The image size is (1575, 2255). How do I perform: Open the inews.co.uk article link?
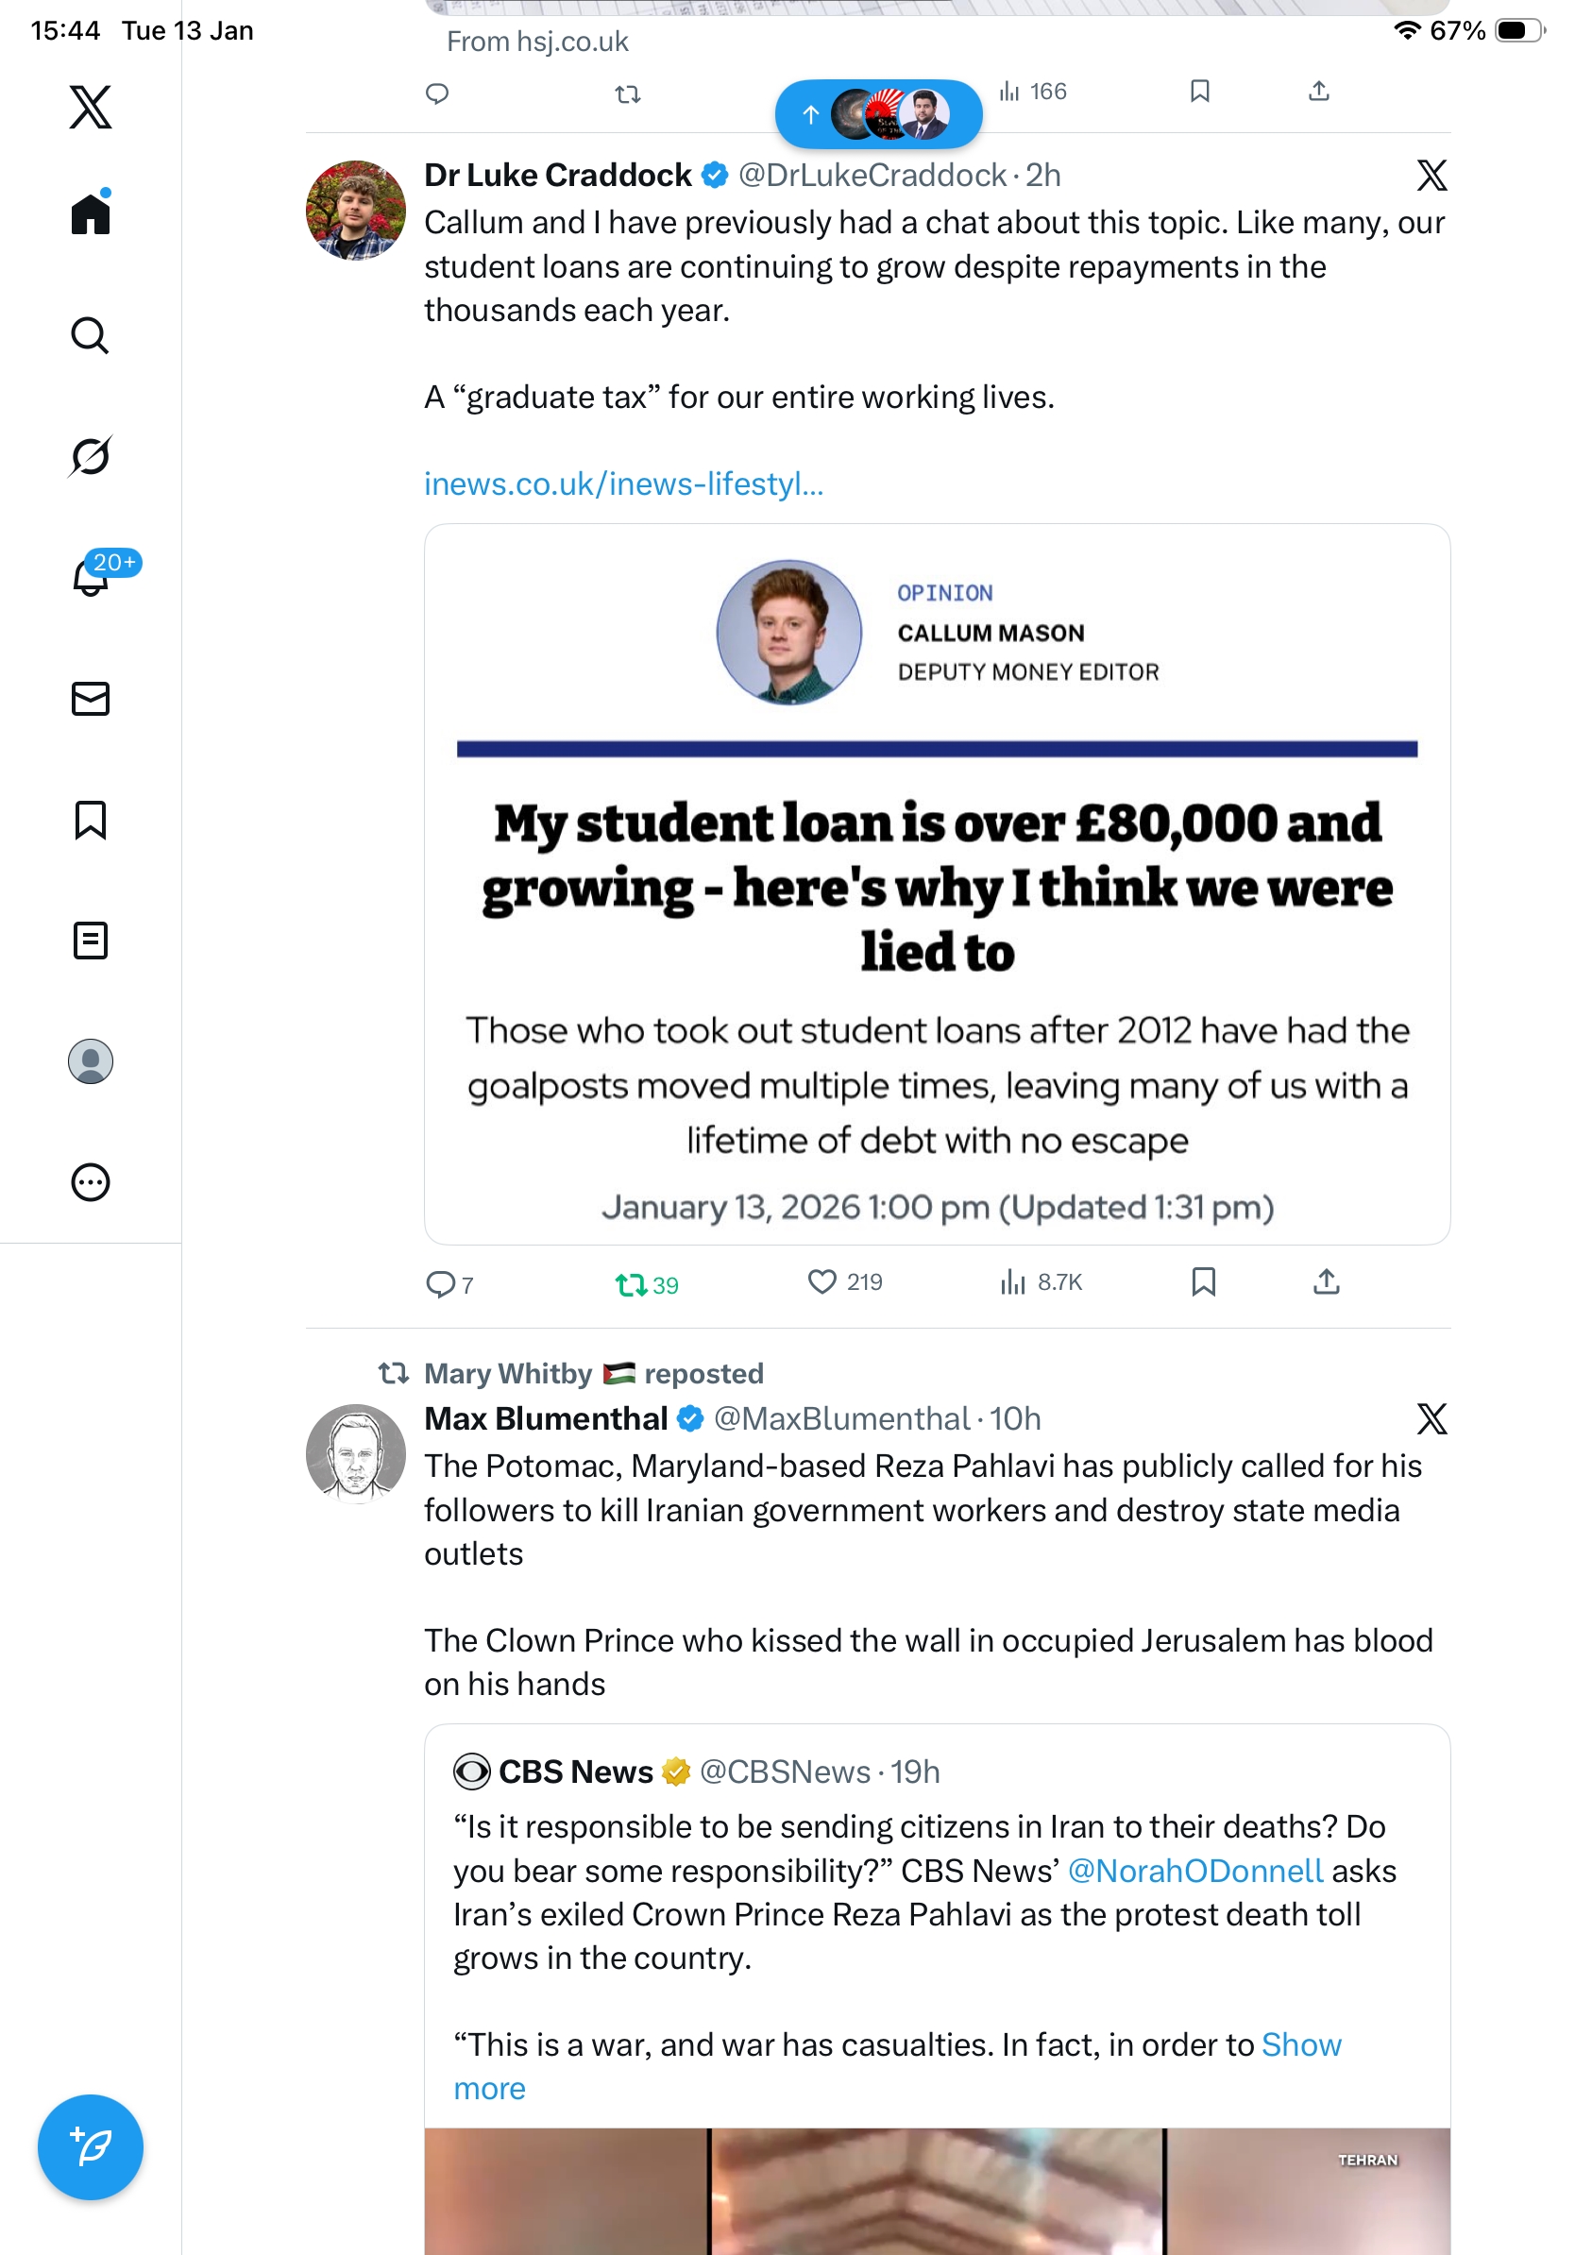[623, 484]
